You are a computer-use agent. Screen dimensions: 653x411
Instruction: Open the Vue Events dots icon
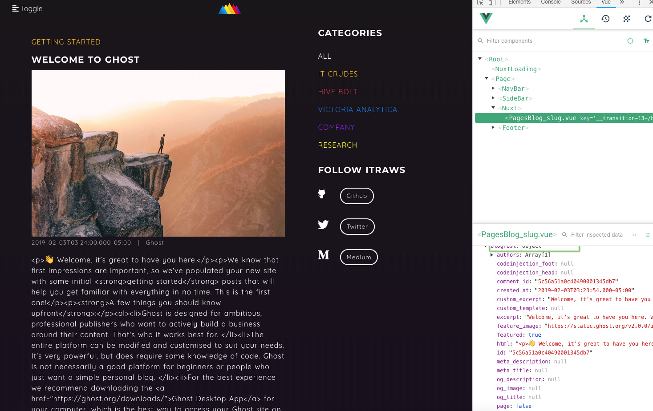[x=627, y=19]
